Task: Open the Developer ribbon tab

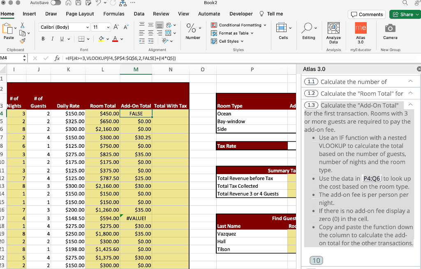Action: 241,14
